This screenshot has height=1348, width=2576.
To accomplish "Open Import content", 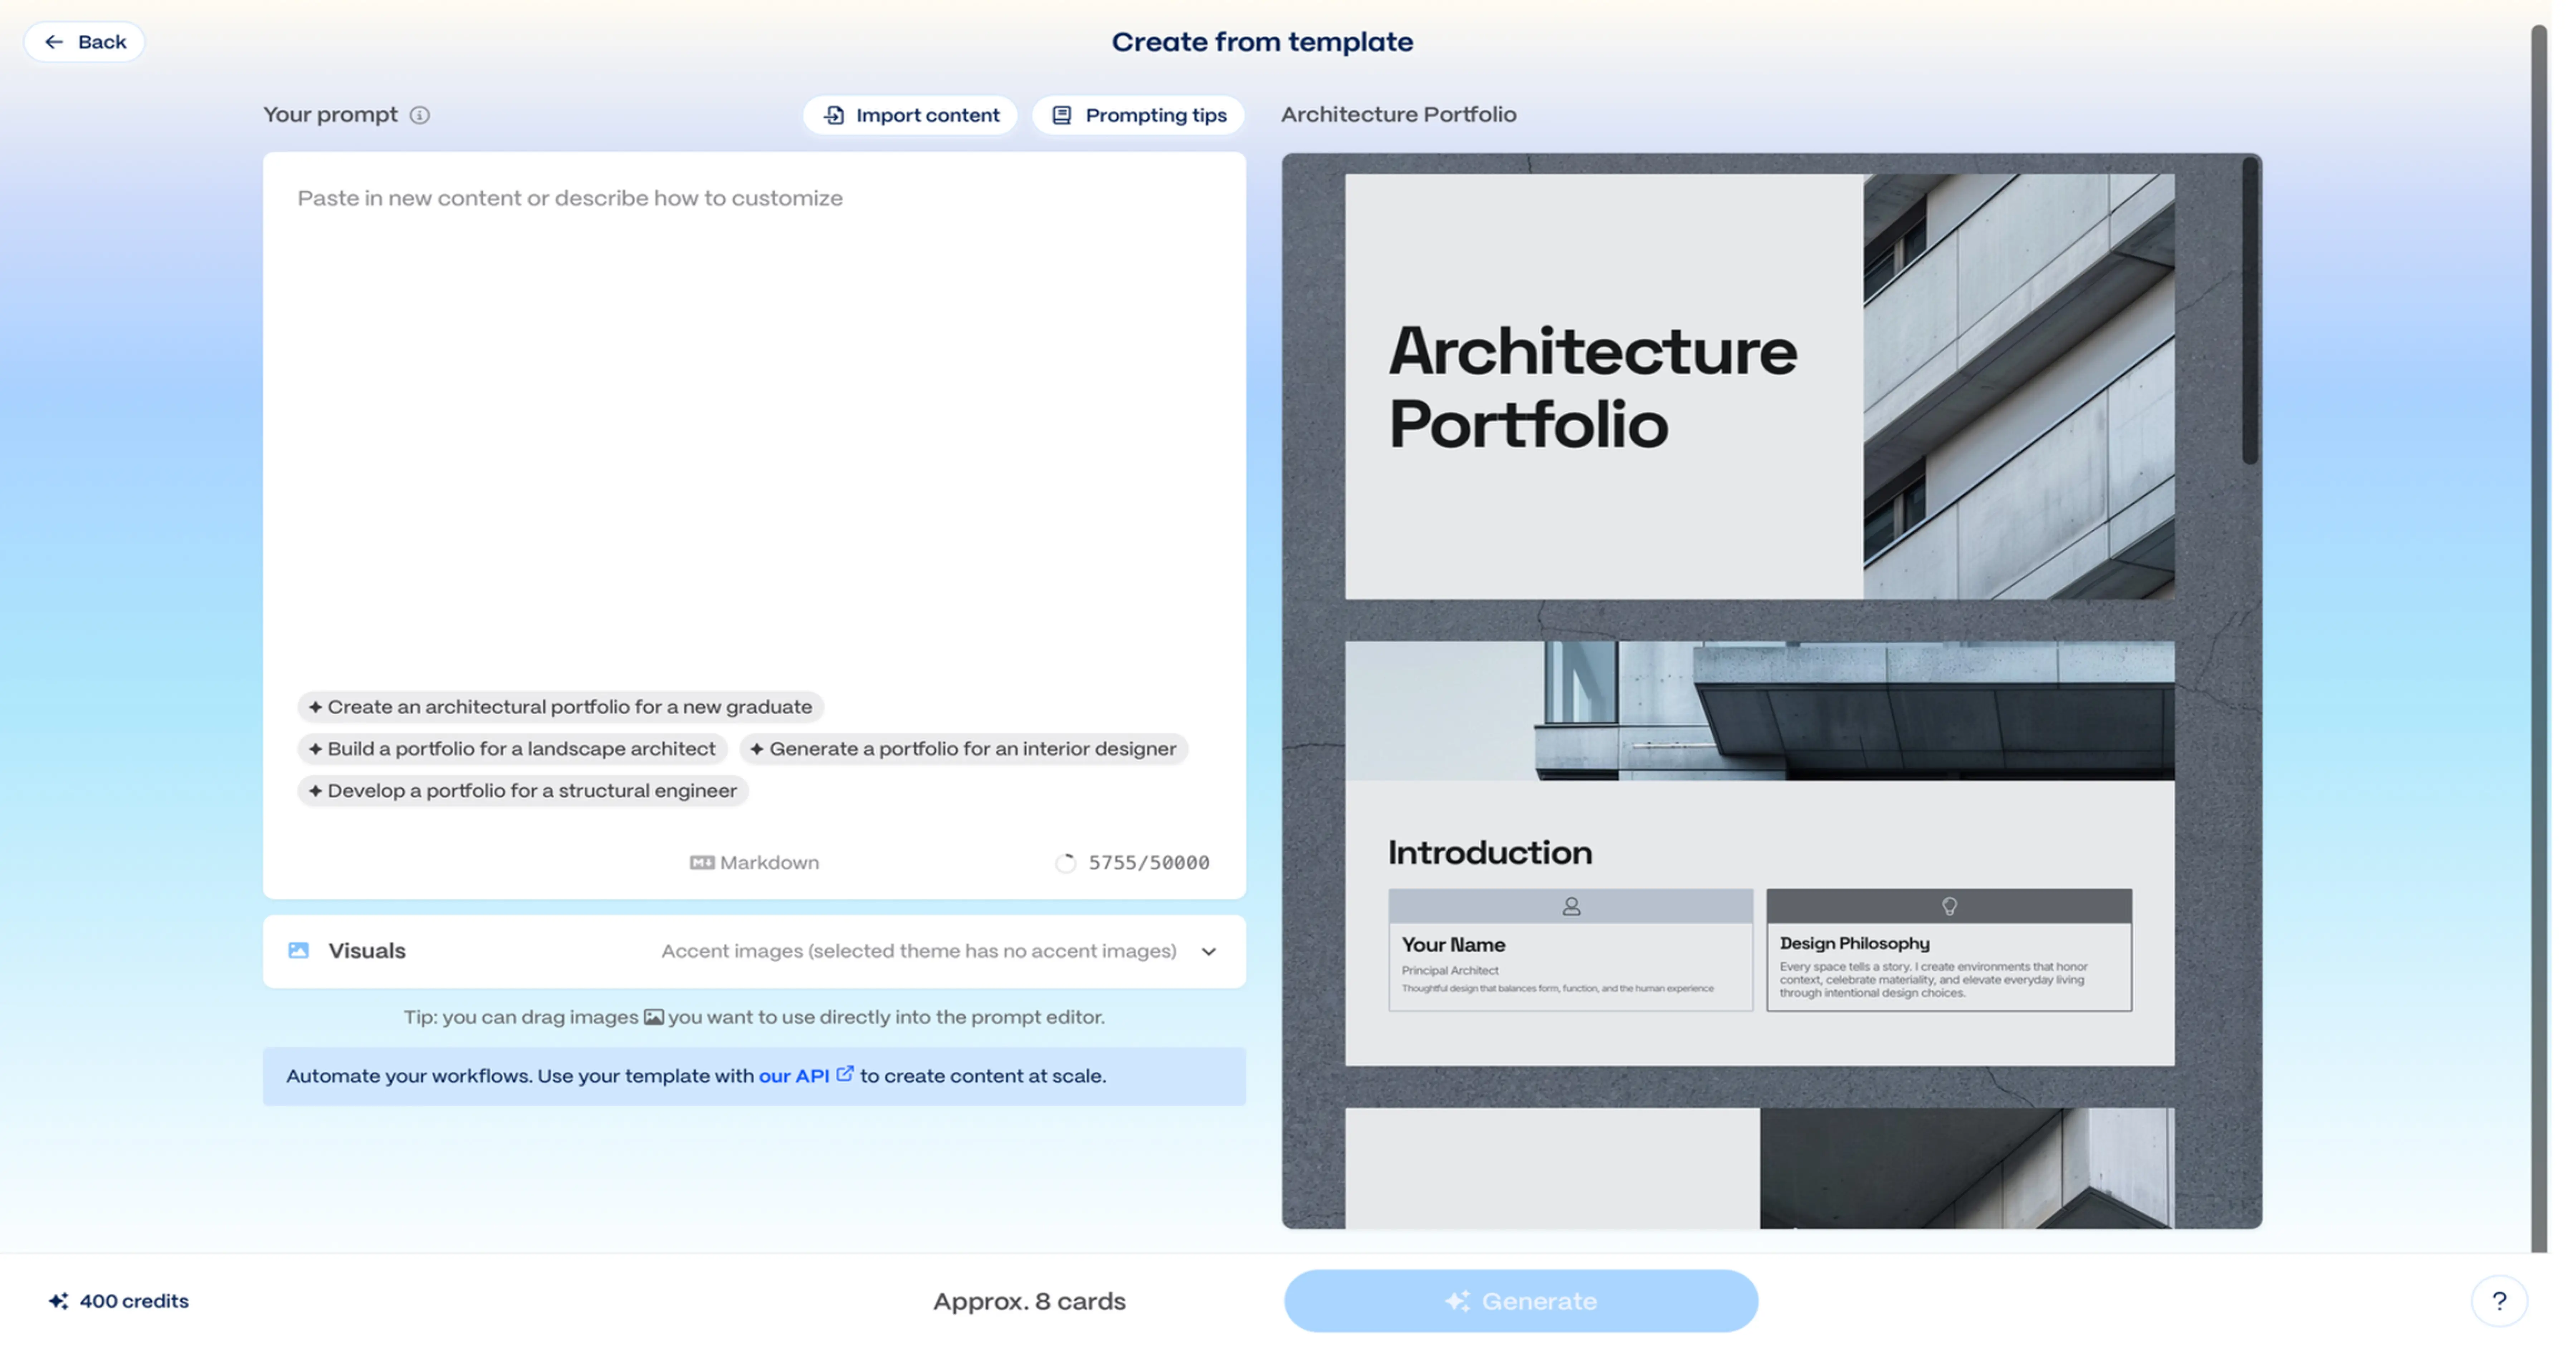I will [910, 115].
